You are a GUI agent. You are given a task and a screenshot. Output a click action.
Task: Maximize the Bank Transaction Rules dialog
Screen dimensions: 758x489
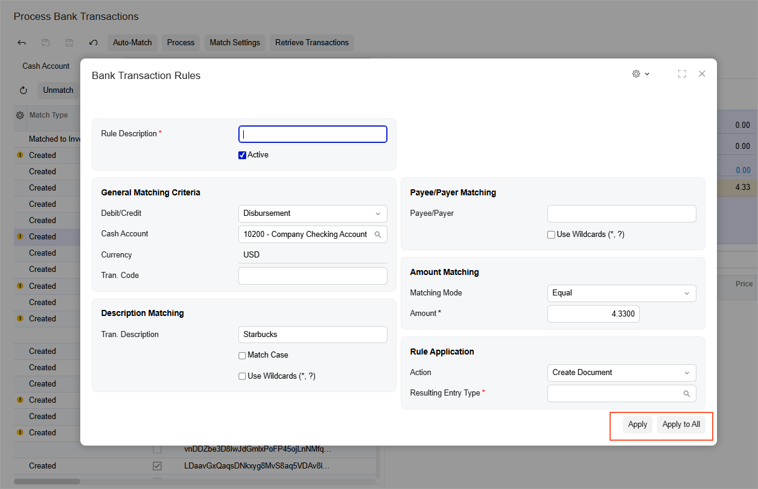click(682, 74)
